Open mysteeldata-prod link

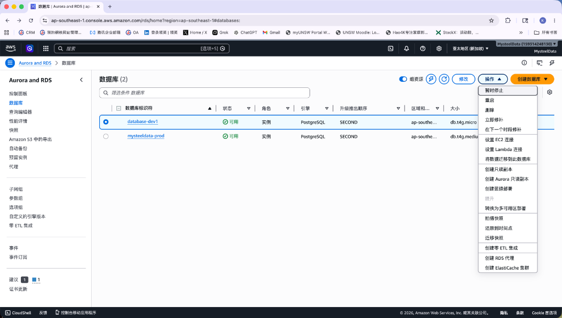(146, 136)
